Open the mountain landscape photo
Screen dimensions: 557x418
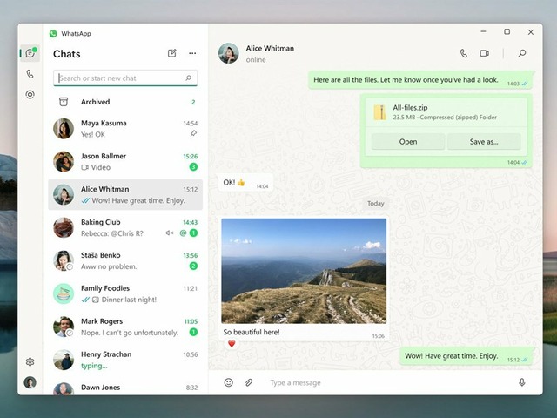pos(303,270)
